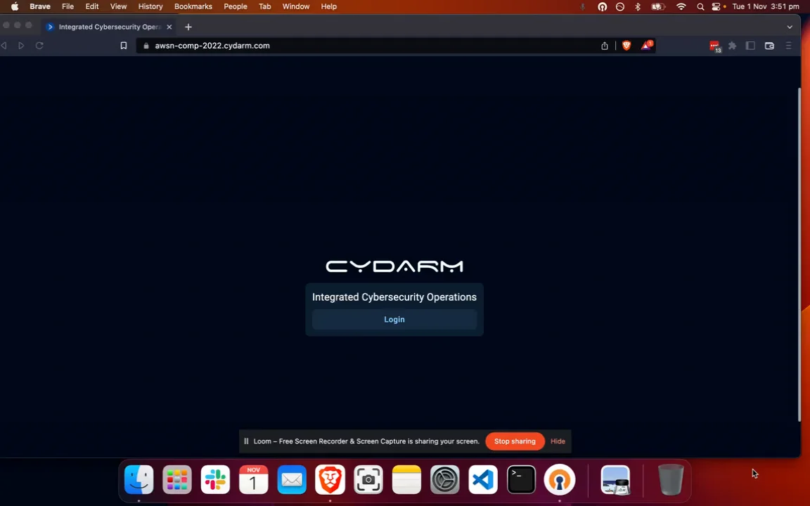This screenshot has width=810, height=506.
Task: Toggle the browser sidebar panel
Action: pyautogui.click(x=750, y=46)
